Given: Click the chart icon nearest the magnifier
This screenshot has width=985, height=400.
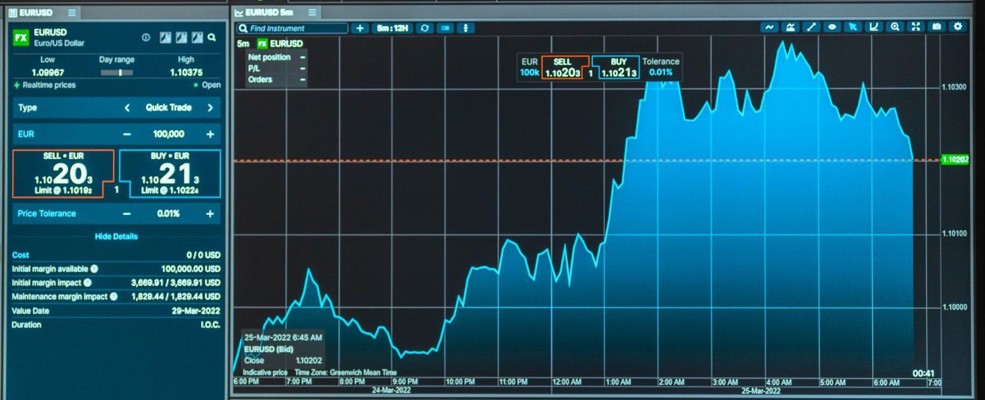Looking at the screenshot, I should (x=196, y=37).
